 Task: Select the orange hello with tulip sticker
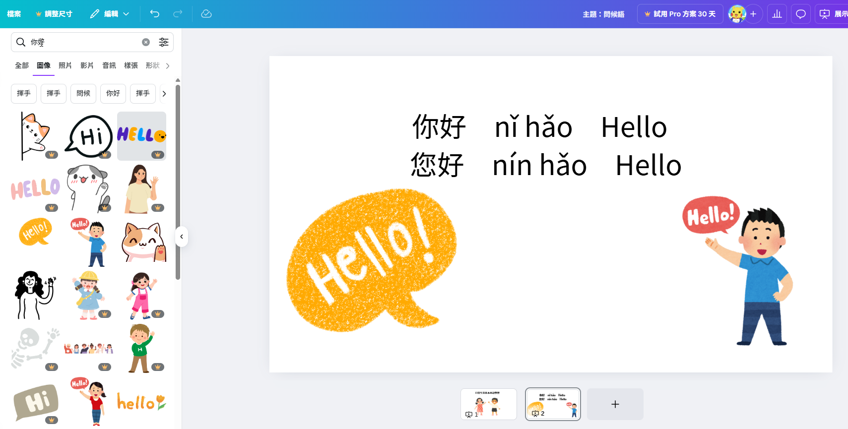[141, 401]
